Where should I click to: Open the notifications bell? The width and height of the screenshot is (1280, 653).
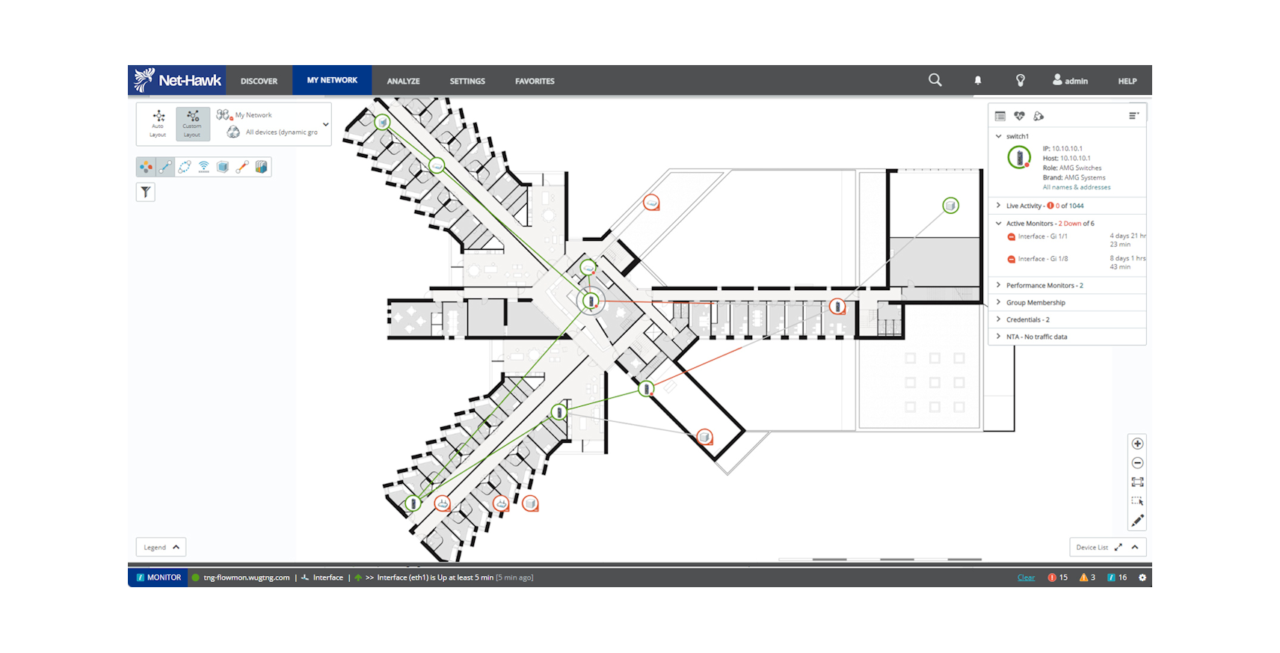[x=978, y=81]
